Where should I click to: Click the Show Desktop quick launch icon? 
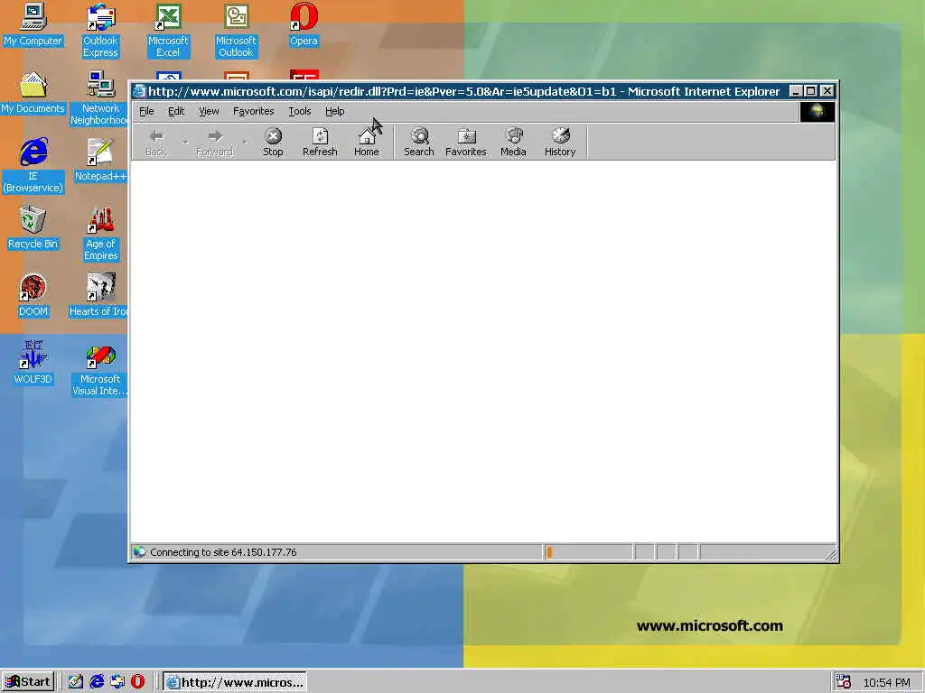[76, 682]
